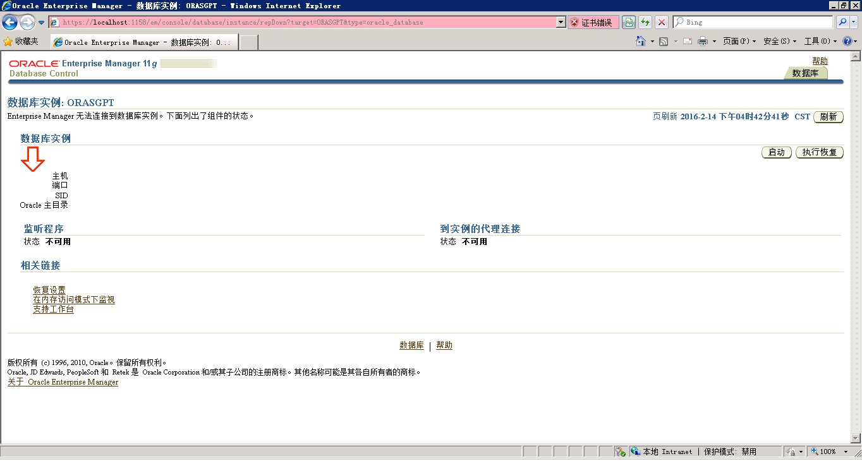
Task: Select the 数据库 tab in Database Control
Action: pyautogui.click(x=806, y=73)
